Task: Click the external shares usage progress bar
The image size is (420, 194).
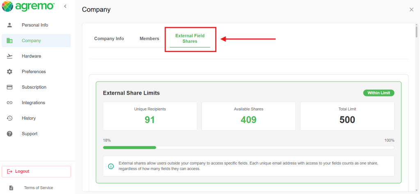Action: [249, 147]
